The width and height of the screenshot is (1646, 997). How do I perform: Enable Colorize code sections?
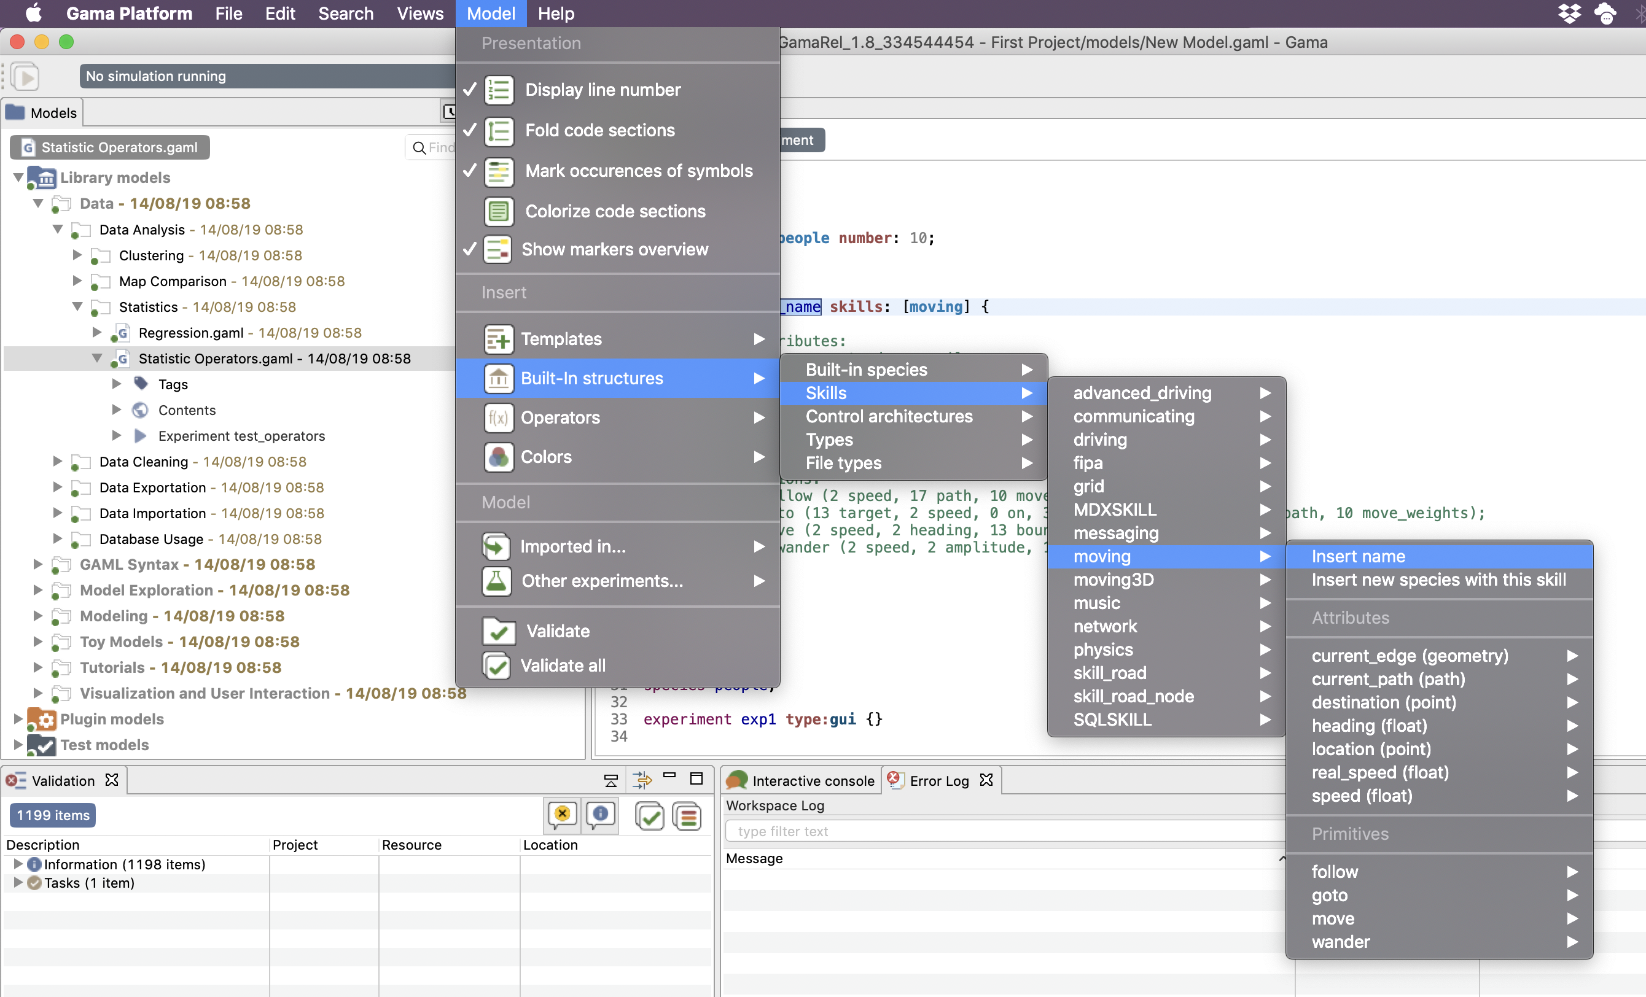[618, 211]
